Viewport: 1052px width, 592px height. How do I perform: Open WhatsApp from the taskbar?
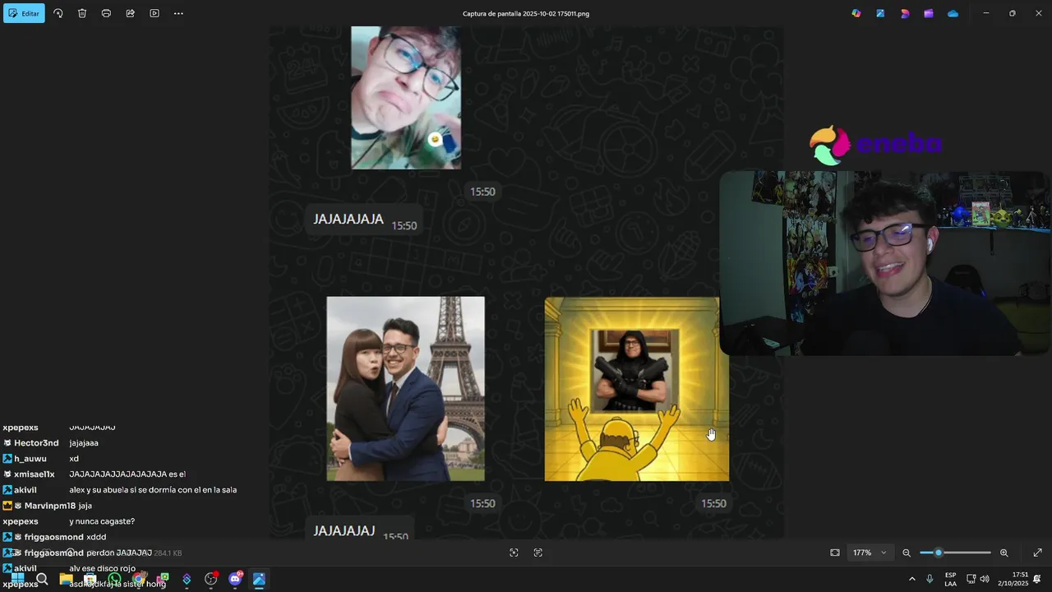pyautogui.click(x=114, y=579)
